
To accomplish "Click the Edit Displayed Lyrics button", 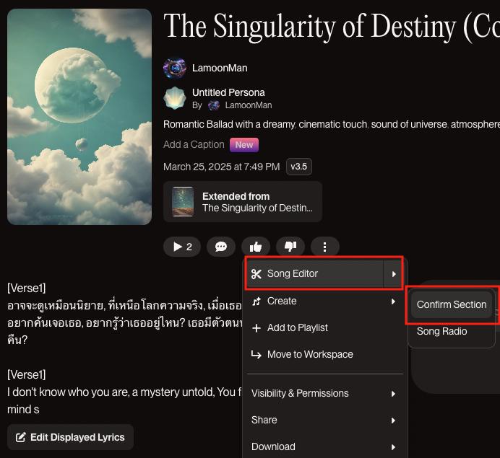I will click(71, 437).
